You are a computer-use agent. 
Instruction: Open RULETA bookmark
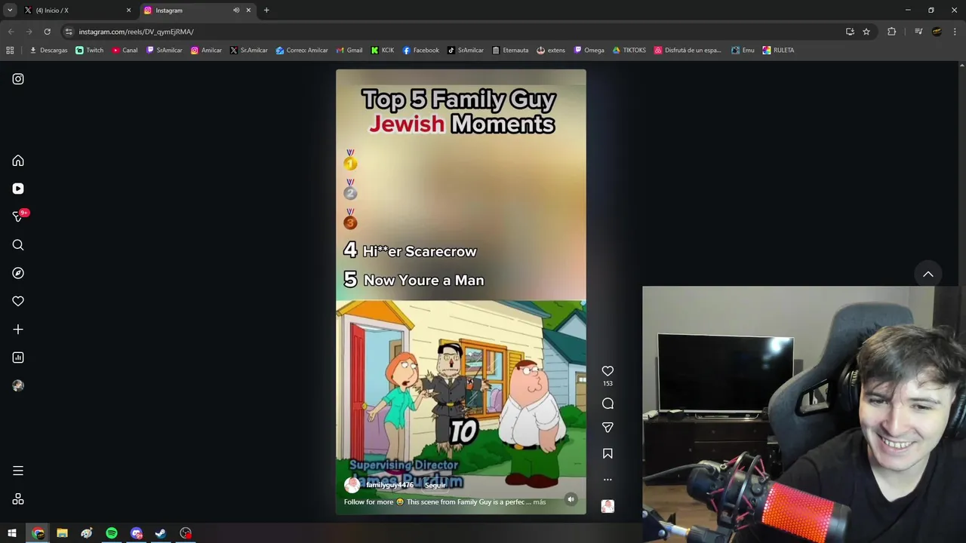(x=778, y=51)
